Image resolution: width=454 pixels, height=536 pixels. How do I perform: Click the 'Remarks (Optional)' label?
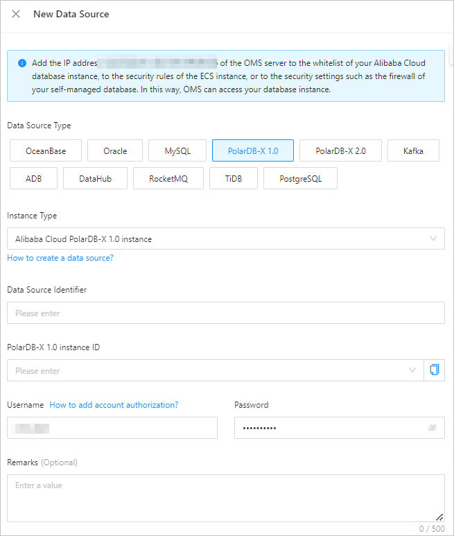(x=42, y=462)
